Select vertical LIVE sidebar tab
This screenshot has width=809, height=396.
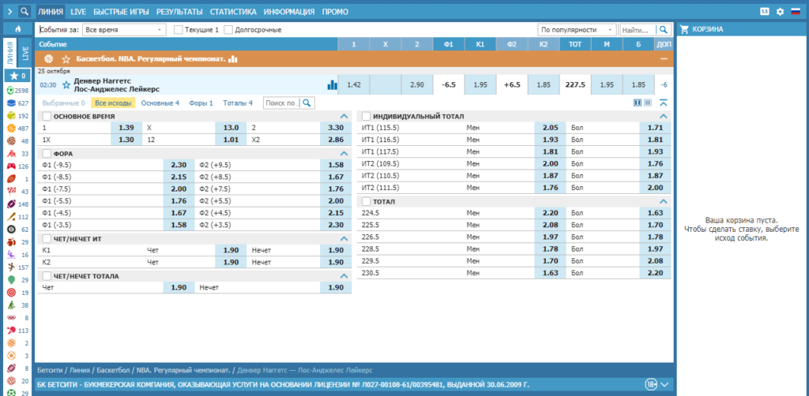coord(25,53)
